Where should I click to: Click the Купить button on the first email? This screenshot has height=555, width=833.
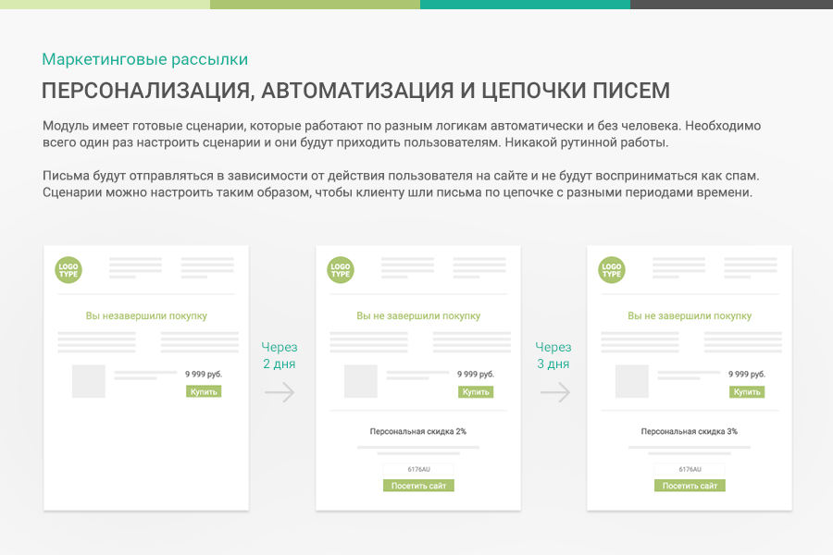click(x=203, y=390)
